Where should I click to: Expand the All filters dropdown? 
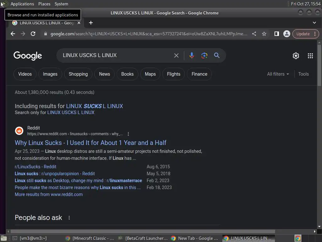[278, 74]
